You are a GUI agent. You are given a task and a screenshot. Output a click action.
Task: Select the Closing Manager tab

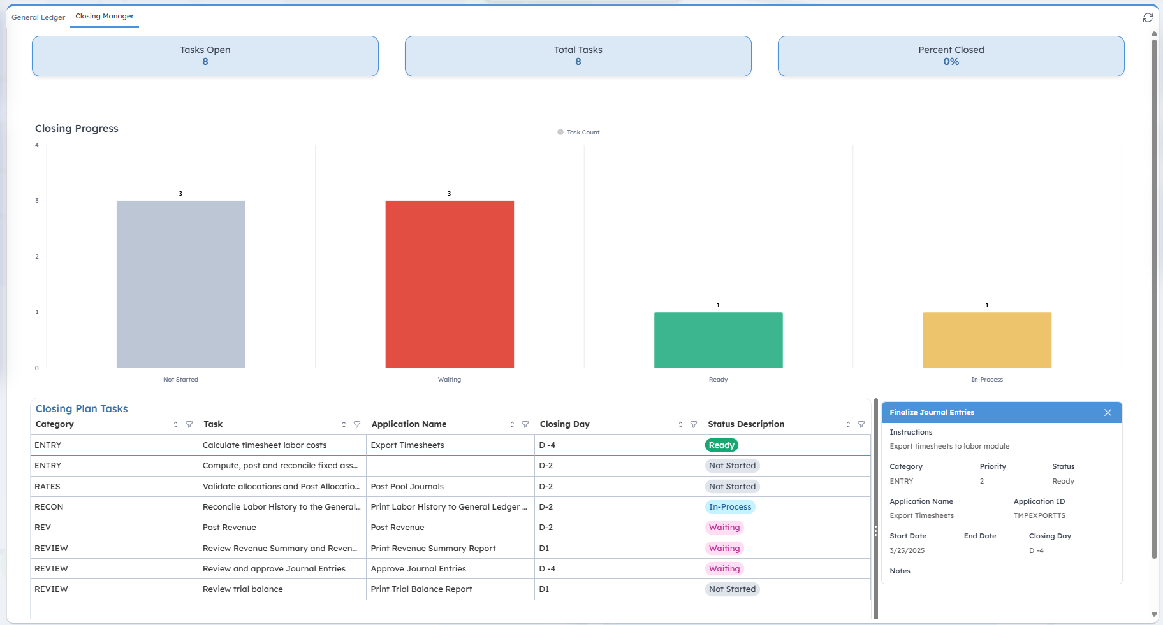point(105,17)
